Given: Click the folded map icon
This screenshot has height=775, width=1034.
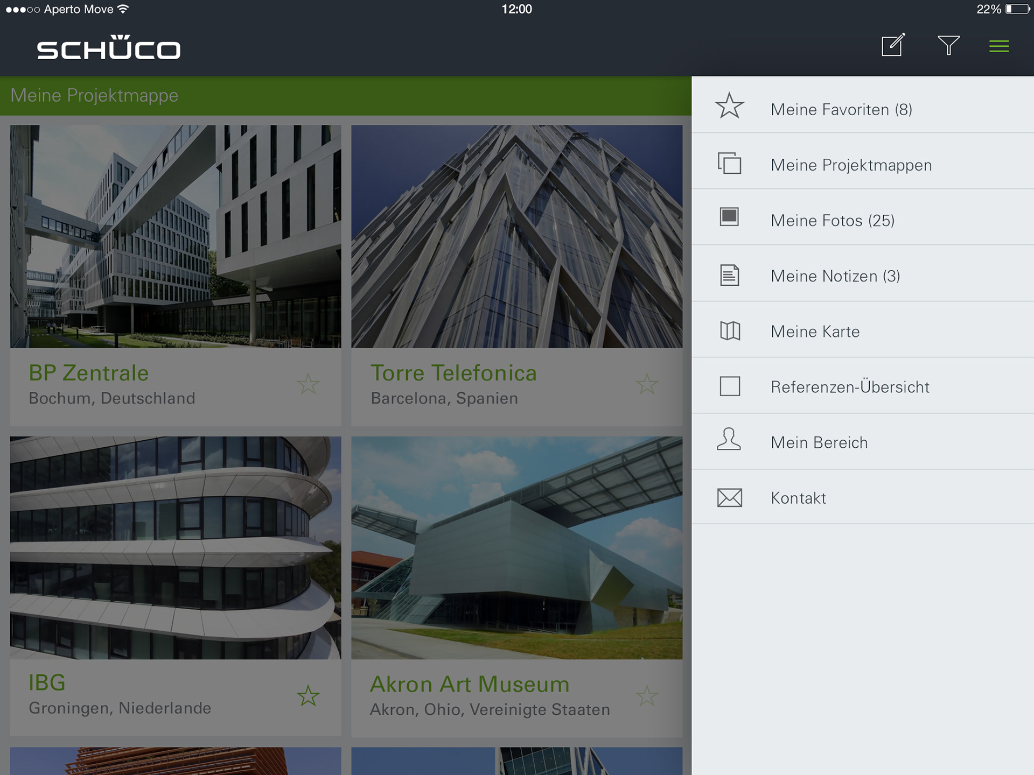Looking at the screenshot, I should (730, 330).
